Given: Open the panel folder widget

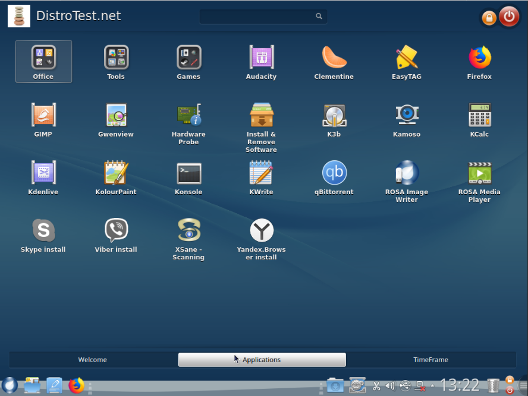Looking at the screenshot, I should tap(335, 385).
